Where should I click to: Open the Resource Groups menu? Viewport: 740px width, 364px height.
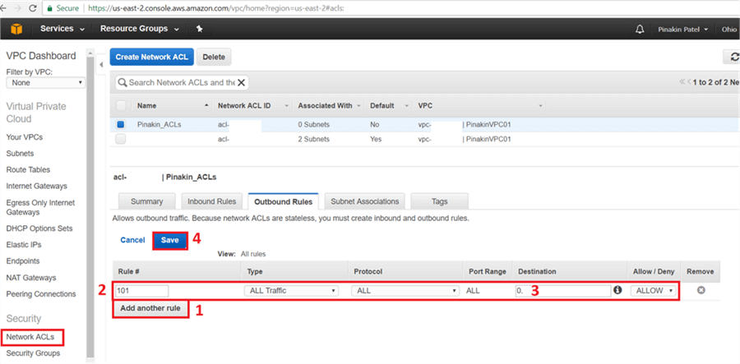click(139, 29)
